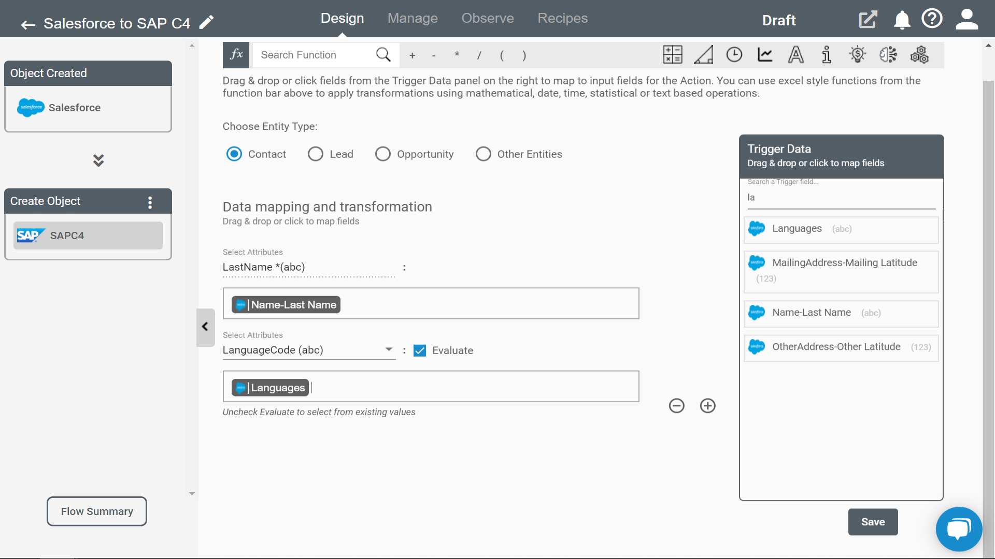Click the Save button
The height and width of the screenshot is (559, 995).
(873, 521)
